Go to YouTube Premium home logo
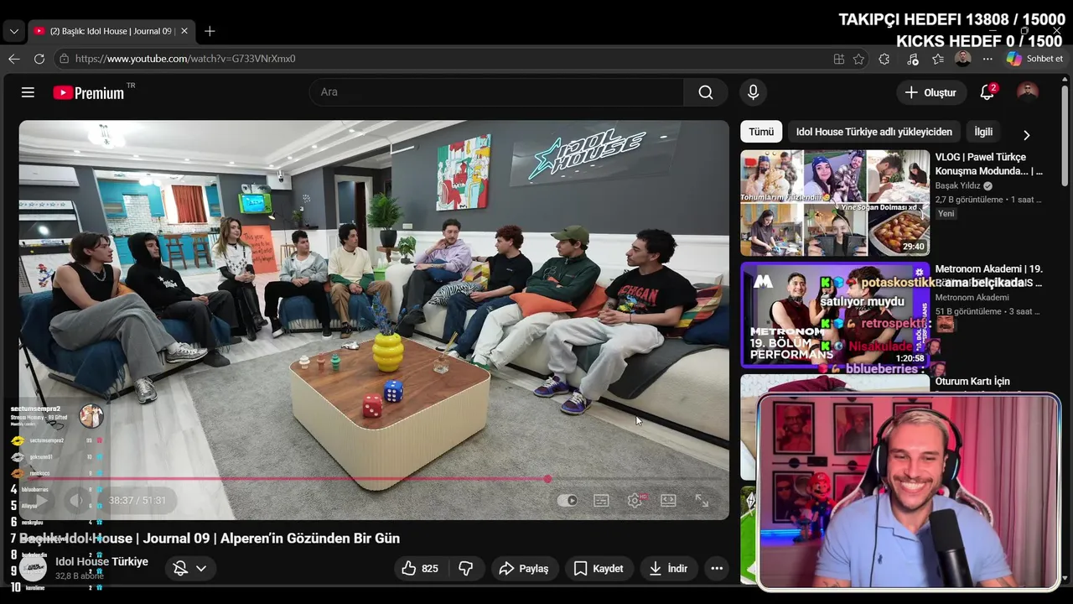Viewport: 1073px width, 604px height. click(x=88, y=92)
